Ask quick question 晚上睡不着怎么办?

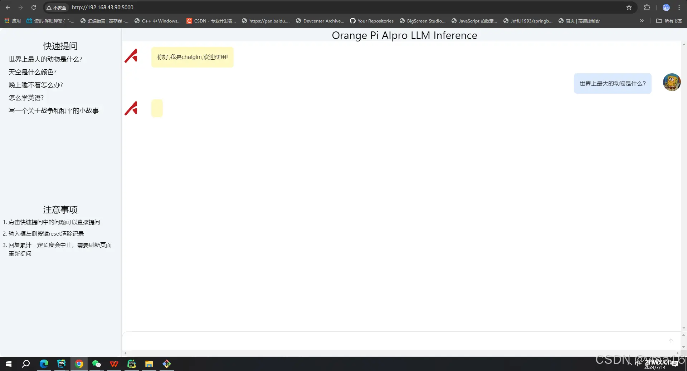tap(36, 85)
